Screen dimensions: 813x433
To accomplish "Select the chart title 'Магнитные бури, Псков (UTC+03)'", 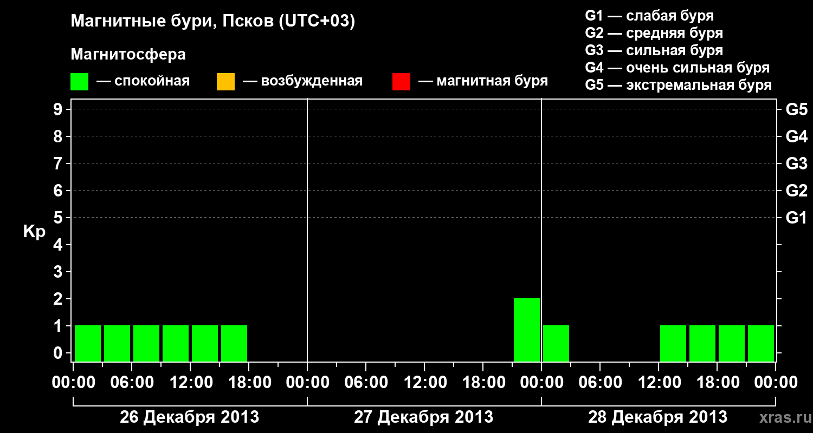I will (213, 22).
